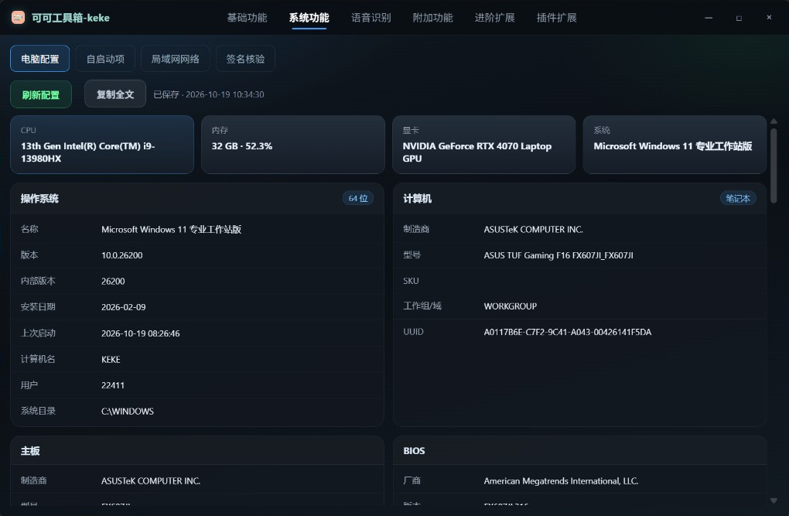Switch to the 自启动项 sub-tab
Viewport: 789px width, 516px height.
point(105,59)
